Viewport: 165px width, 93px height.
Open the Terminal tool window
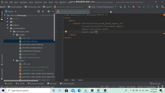52,83
